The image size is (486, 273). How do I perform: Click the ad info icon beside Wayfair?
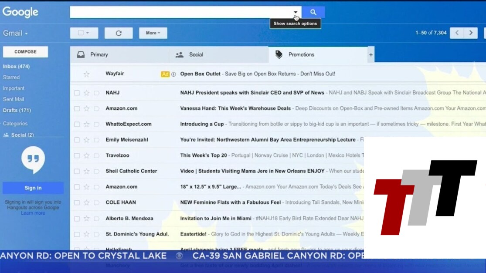173,74
